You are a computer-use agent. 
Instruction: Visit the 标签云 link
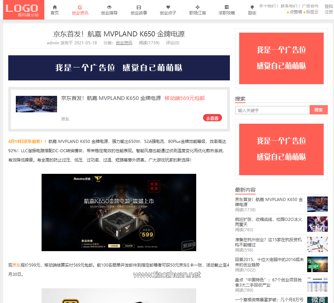point(312,12)
